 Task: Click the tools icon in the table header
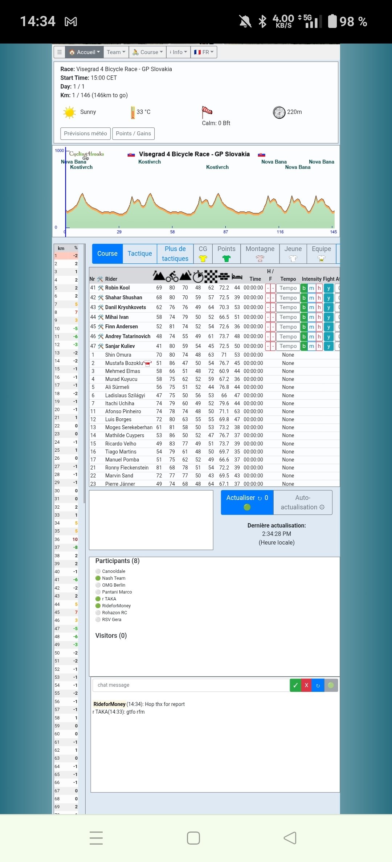tap(100, 279)
